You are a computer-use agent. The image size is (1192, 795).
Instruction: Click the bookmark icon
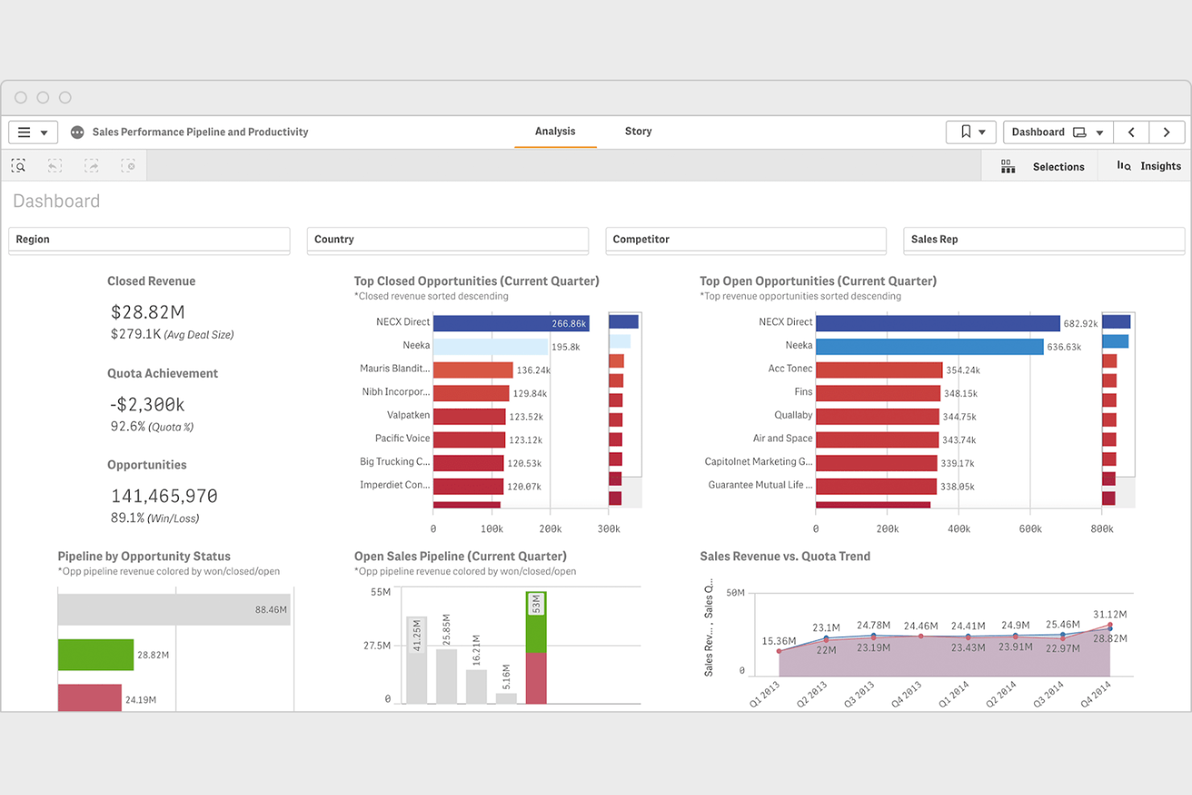click(966, 131)
